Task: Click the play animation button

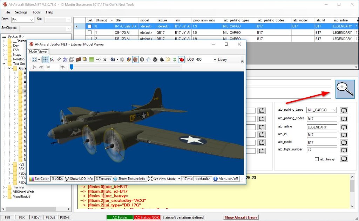Action: (x=34, y=67)
